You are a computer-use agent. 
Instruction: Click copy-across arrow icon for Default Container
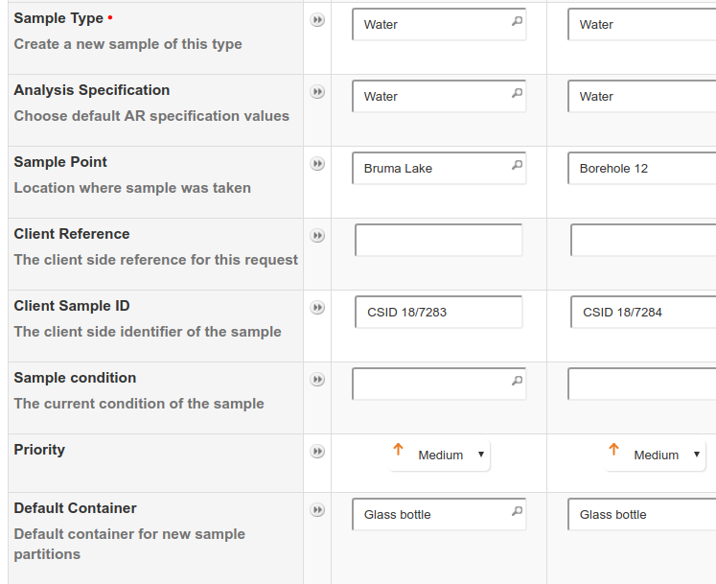coord(317,510)
